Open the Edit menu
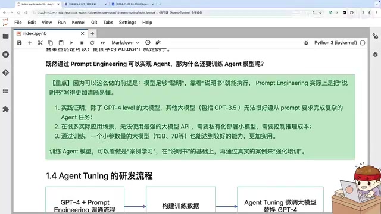The height and width of the screenshot is (214, 381). [x=32, y=23]
